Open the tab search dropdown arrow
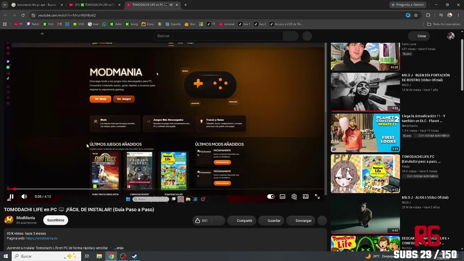The height and width of the screenshot is (261, 464). point(4,5)
